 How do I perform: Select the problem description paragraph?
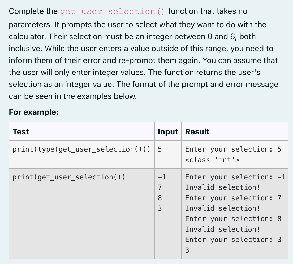click(143, 53)
